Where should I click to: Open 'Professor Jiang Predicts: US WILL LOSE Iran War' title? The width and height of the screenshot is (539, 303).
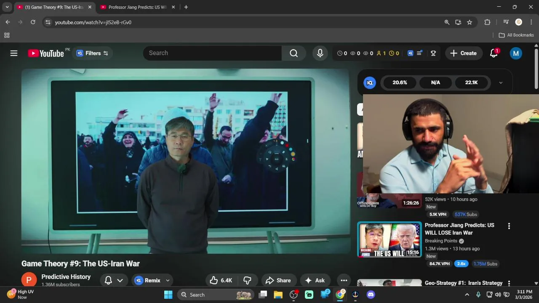[459, 229]
